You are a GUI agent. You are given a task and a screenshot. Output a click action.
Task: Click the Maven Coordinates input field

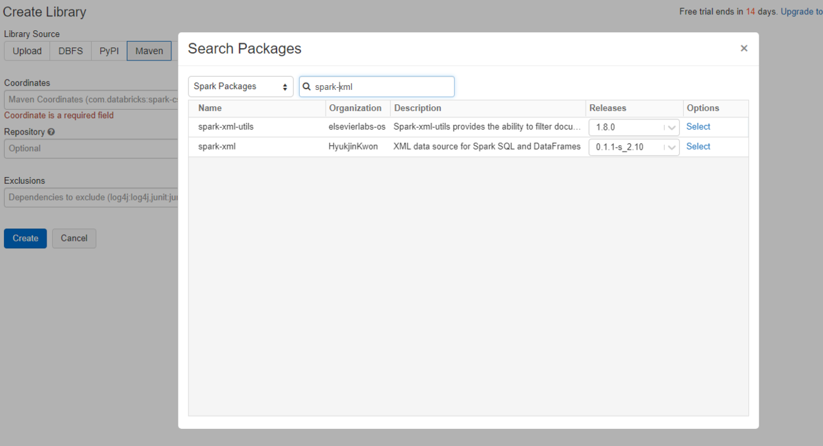coord(91,99)
